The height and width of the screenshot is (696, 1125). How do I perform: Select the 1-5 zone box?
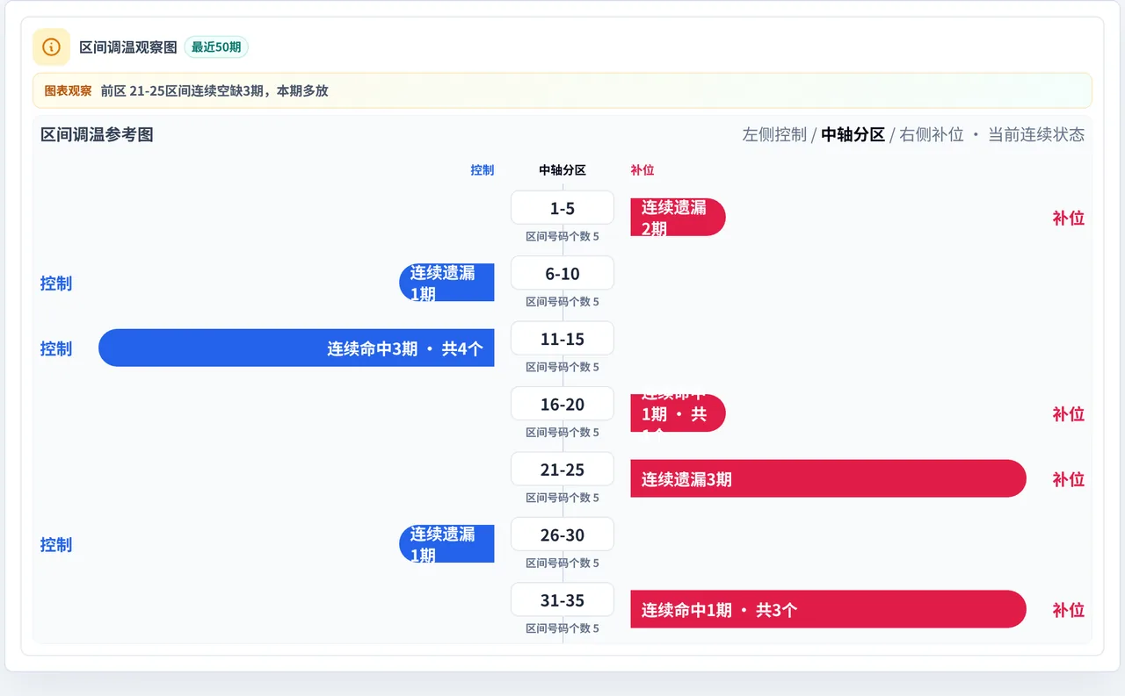562,208
